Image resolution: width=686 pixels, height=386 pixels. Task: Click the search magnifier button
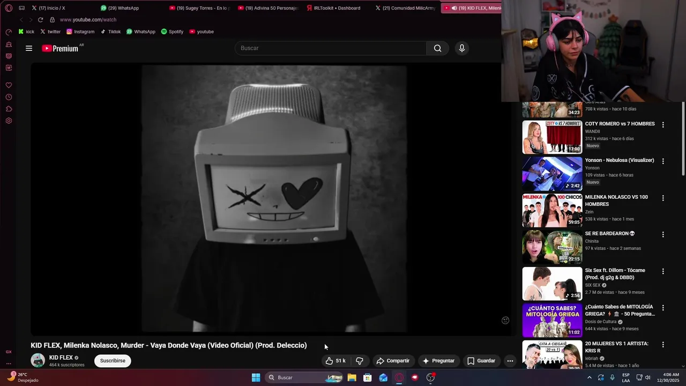438,48
